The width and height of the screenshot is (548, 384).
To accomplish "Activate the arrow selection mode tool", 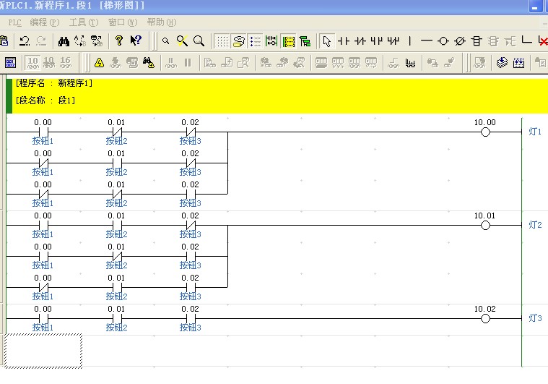I will [x=326, y=41].
